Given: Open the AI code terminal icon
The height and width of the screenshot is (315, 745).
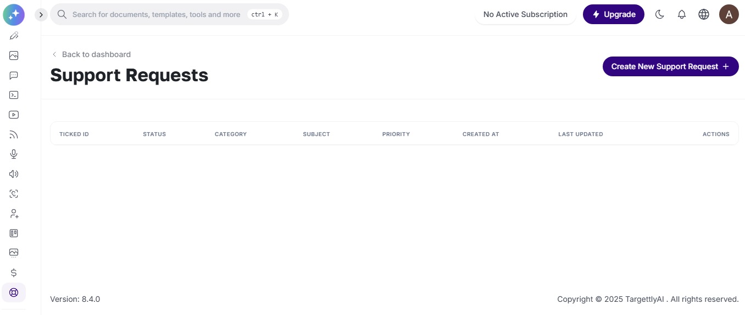Looking at the screenshot, I should tap(14, 95).
